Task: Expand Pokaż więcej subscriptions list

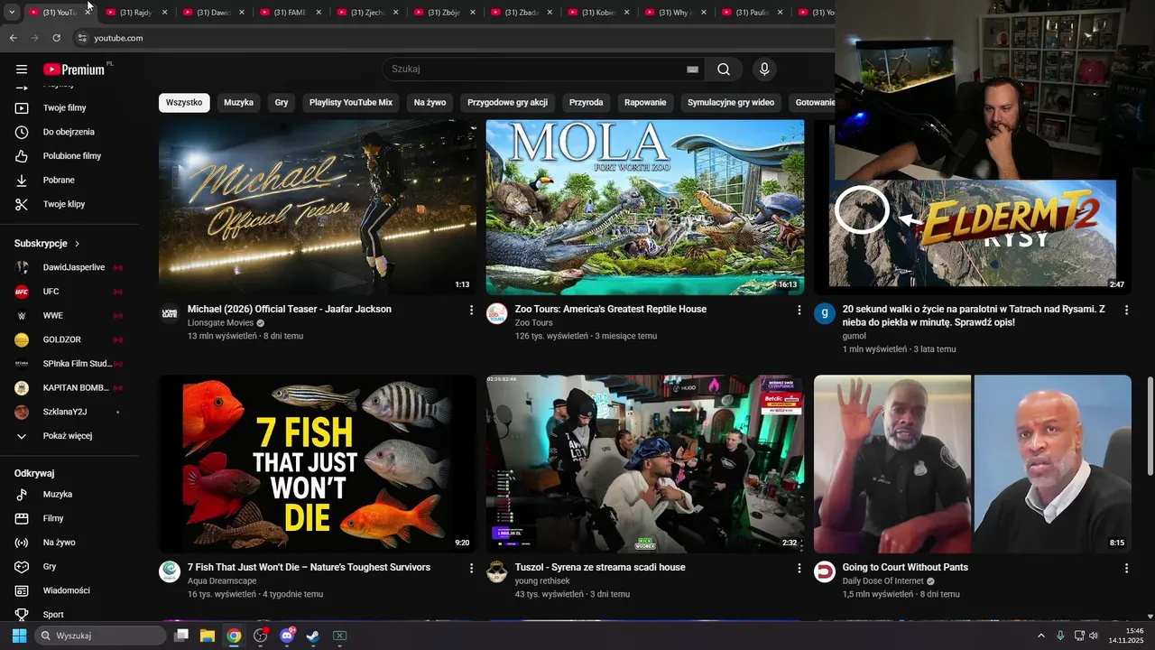Action: tap(69, 436)
